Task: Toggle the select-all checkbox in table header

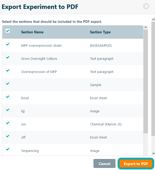Action: (8, 31)
